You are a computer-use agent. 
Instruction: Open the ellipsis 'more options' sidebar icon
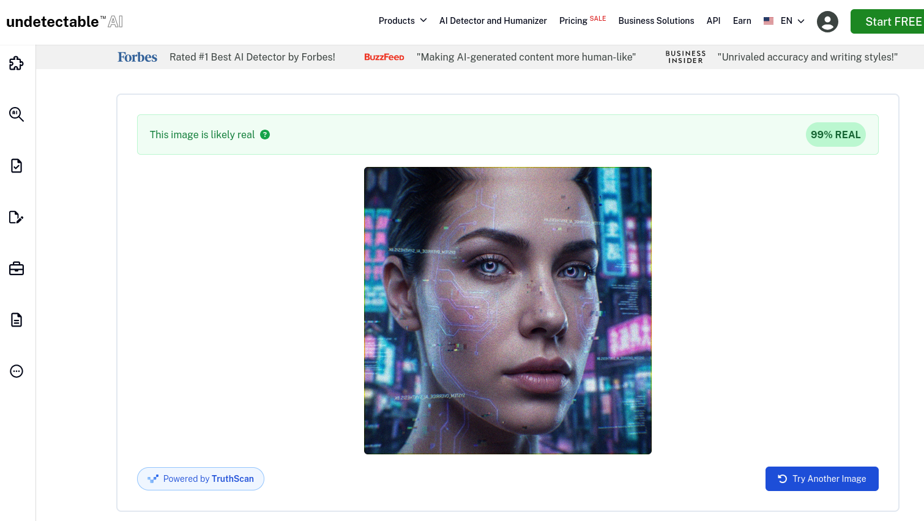tap(16, 371)
